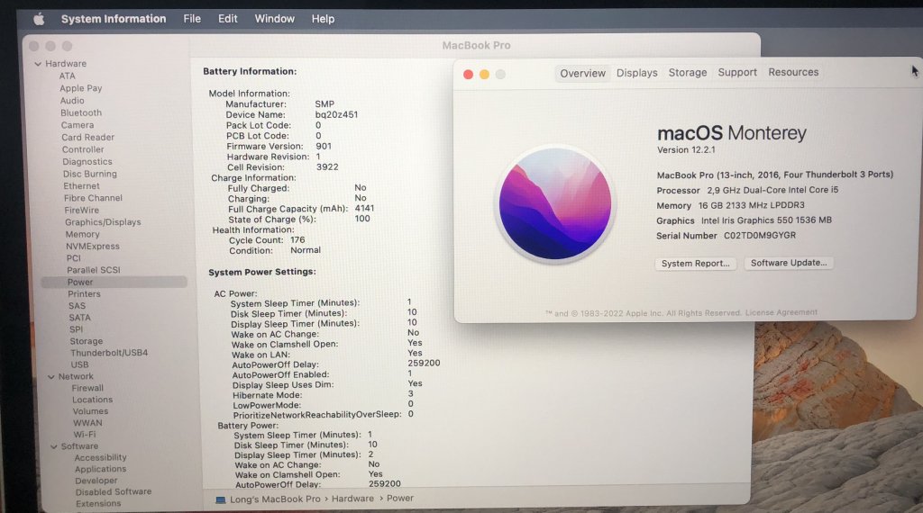Select Bluetooth in the sidebar
Viewport: 923px width, 513px height.
[81, 112]
